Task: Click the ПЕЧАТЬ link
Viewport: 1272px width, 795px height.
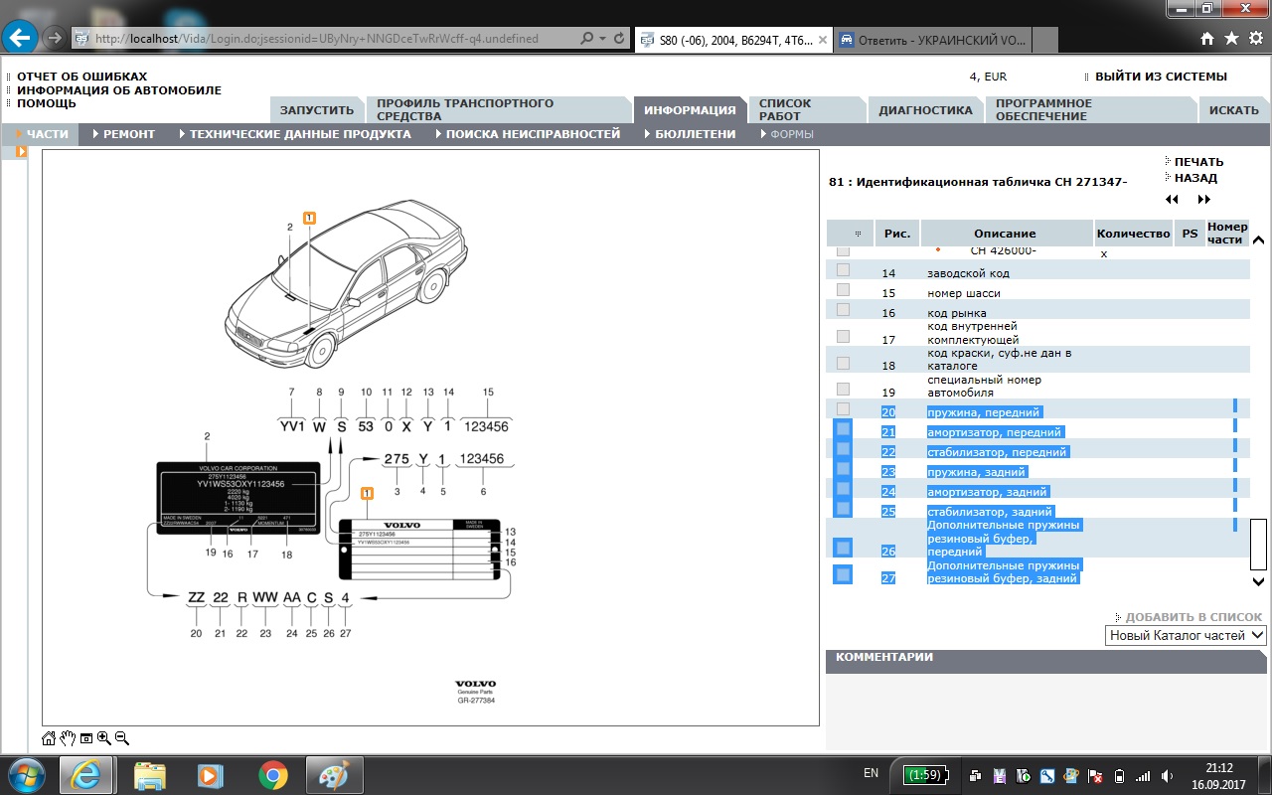Action: (x=1198, y=162)
